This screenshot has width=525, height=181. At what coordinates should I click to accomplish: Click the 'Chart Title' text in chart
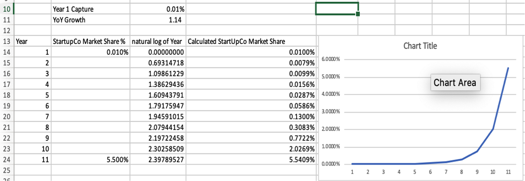click(420, 46)
